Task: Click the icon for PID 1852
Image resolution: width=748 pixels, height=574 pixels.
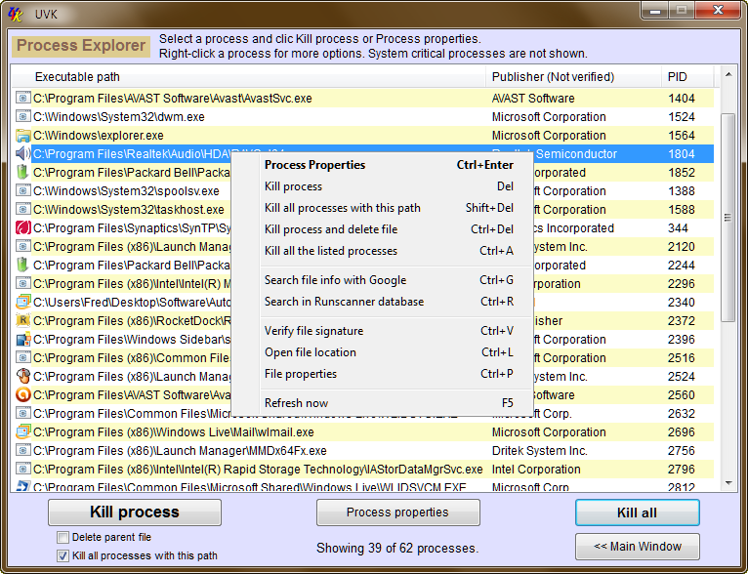Action: [22, 173]
